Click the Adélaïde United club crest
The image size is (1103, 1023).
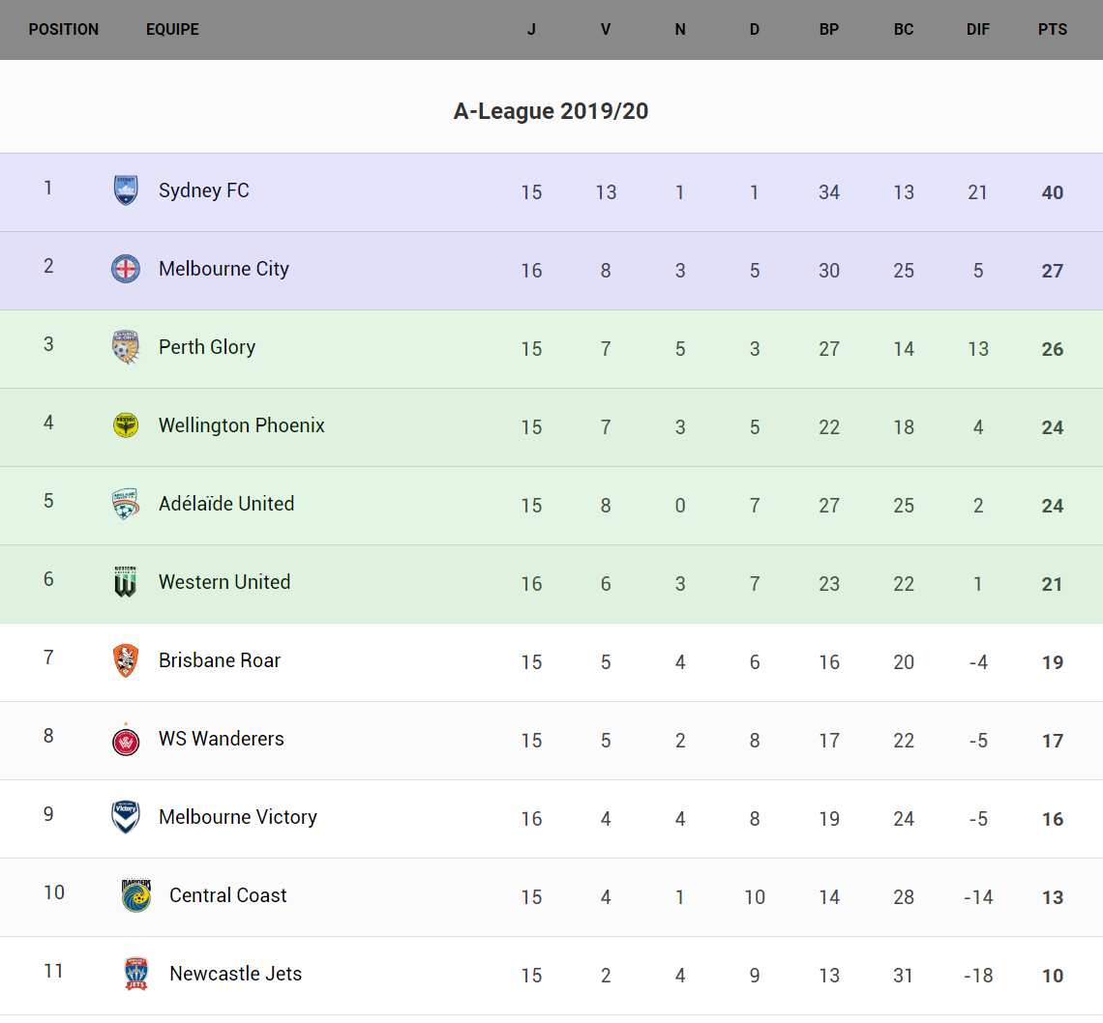[126, 504]
